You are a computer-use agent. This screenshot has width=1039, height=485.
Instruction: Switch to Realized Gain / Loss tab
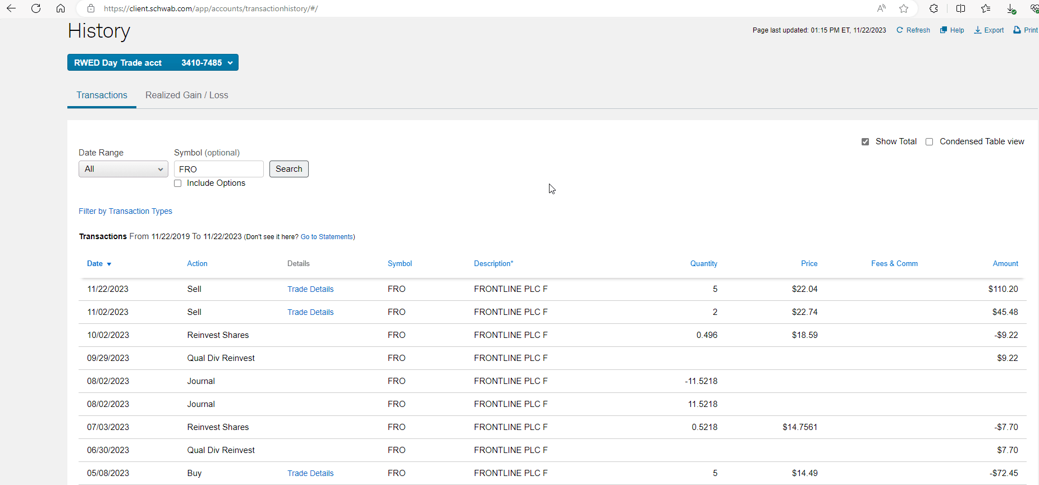186,95
